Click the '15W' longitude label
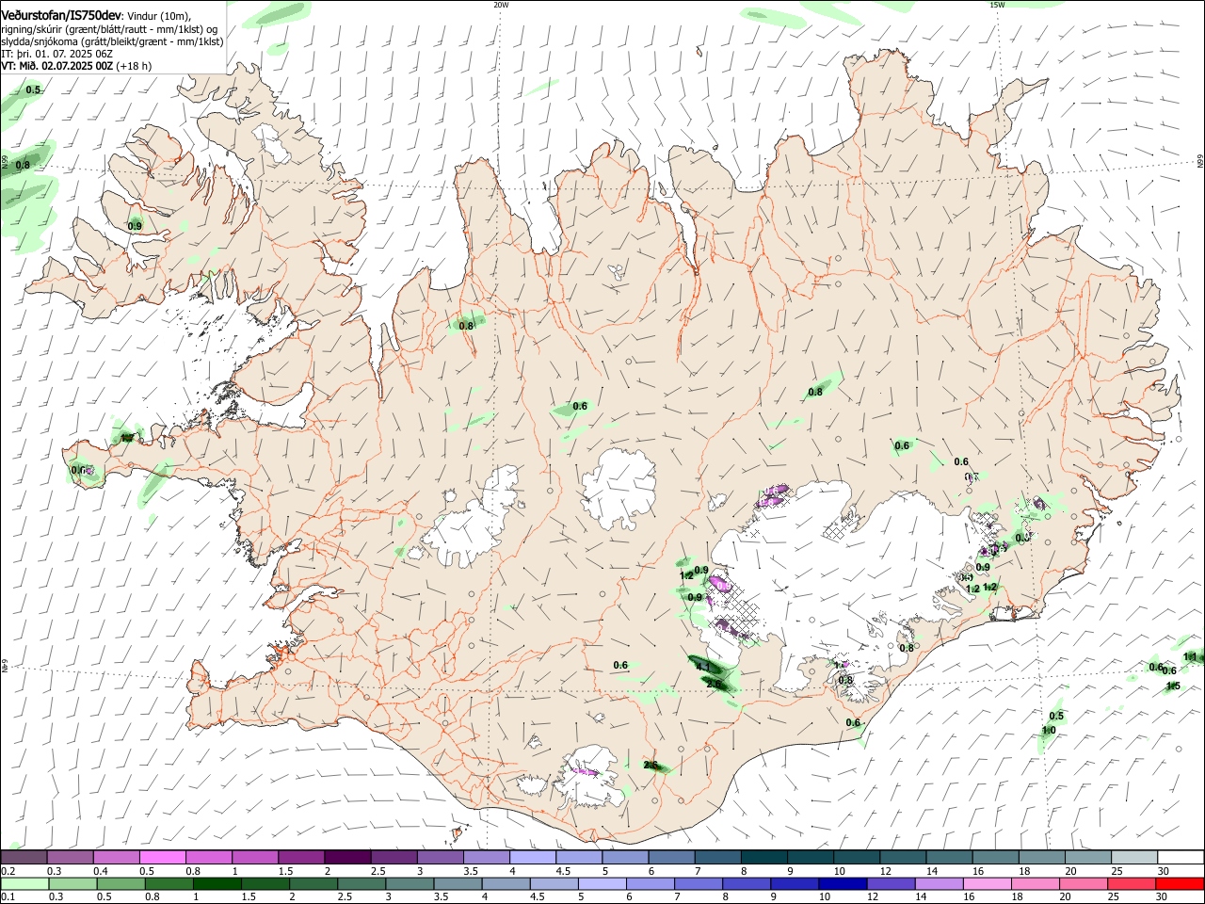 click(x=997, y=5)
